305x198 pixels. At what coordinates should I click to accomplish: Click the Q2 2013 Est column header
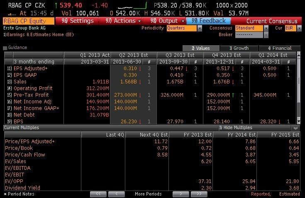(x=134, y=55)
